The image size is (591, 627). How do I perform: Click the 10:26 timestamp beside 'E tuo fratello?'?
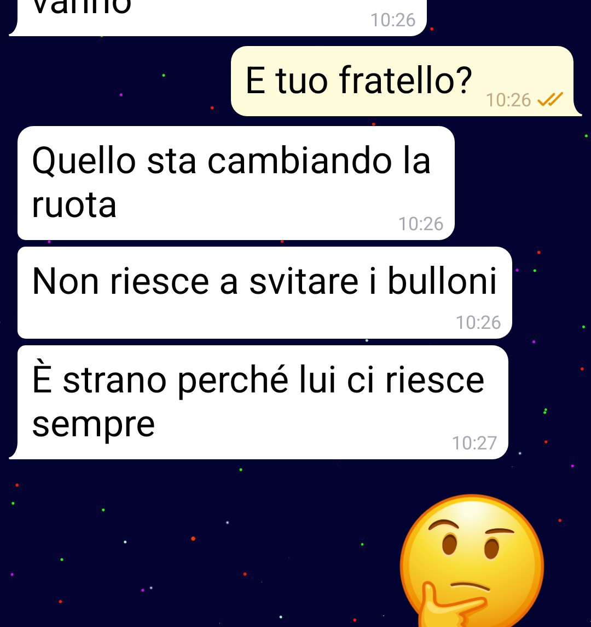508,100
